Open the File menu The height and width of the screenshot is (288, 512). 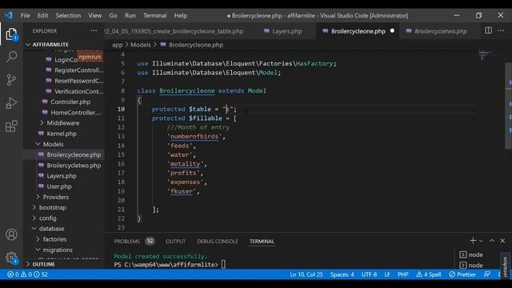click(25, 15)
